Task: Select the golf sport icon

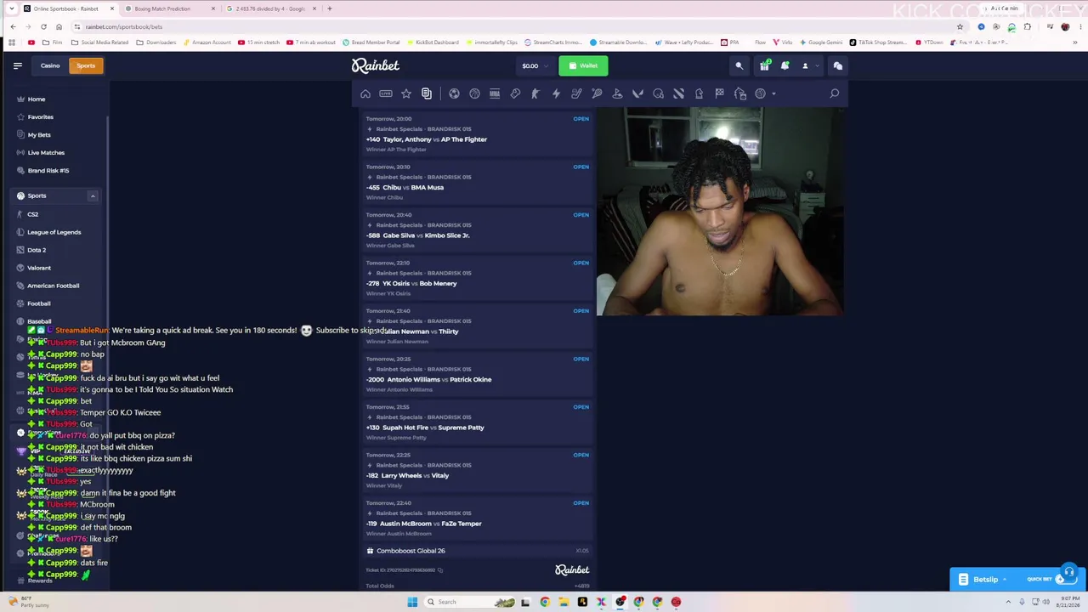Action: (x=617, y=93)
